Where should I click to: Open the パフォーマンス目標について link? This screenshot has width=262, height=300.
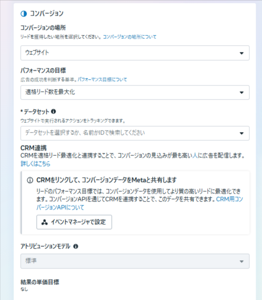(x=102, y=80)
